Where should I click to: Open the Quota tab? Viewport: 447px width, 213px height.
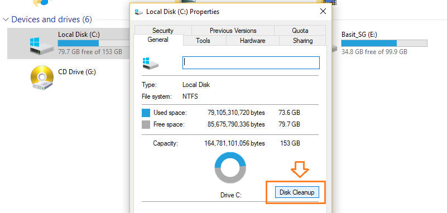tap(300, 31)
